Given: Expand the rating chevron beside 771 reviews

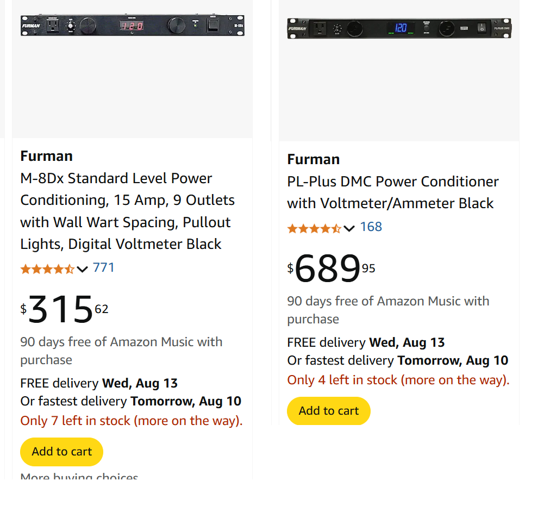Looking at the screenshot, I should click(x=83, y=269).
